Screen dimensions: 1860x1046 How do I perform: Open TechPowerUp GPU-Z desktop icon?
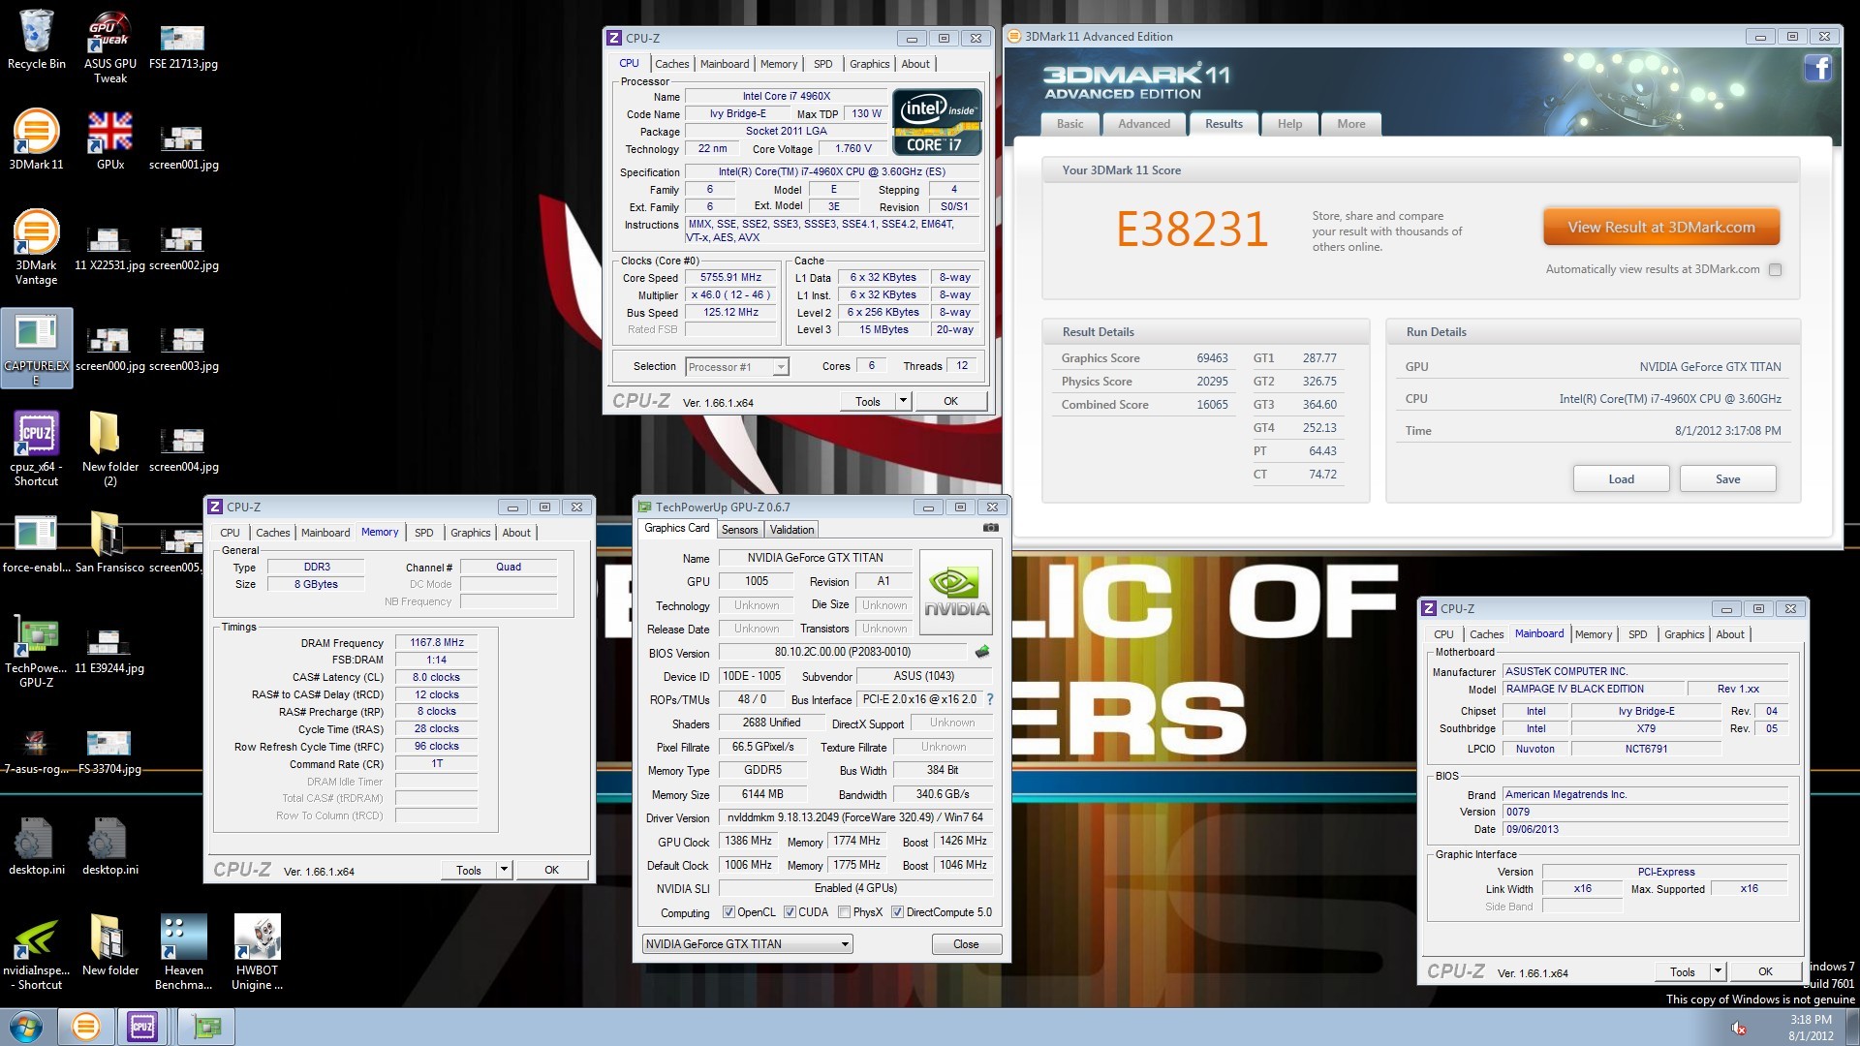[37, 650]
